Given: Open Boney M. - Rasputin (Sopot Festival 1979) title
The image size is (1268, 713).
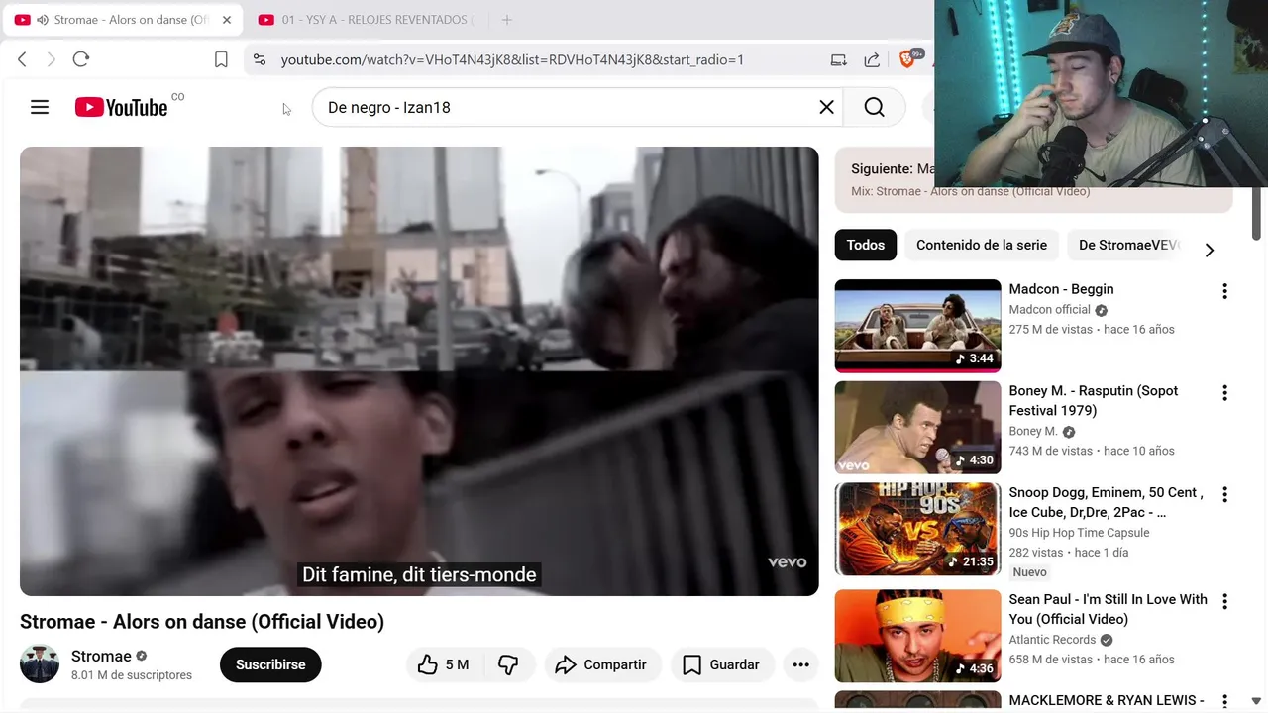Looking at the screenshot, I should (1094, 401).
